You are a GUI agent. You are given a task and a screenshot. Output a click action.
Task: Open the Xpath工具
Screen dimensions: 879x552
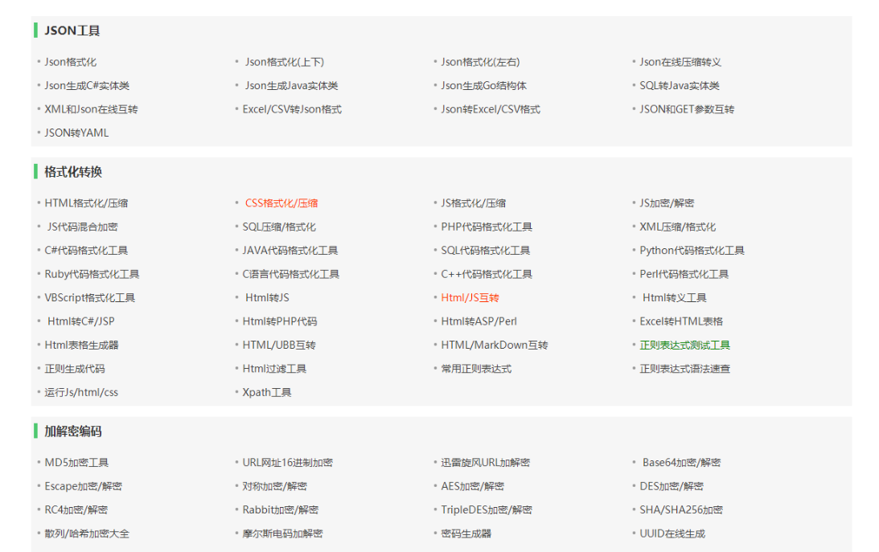(267, 391)
